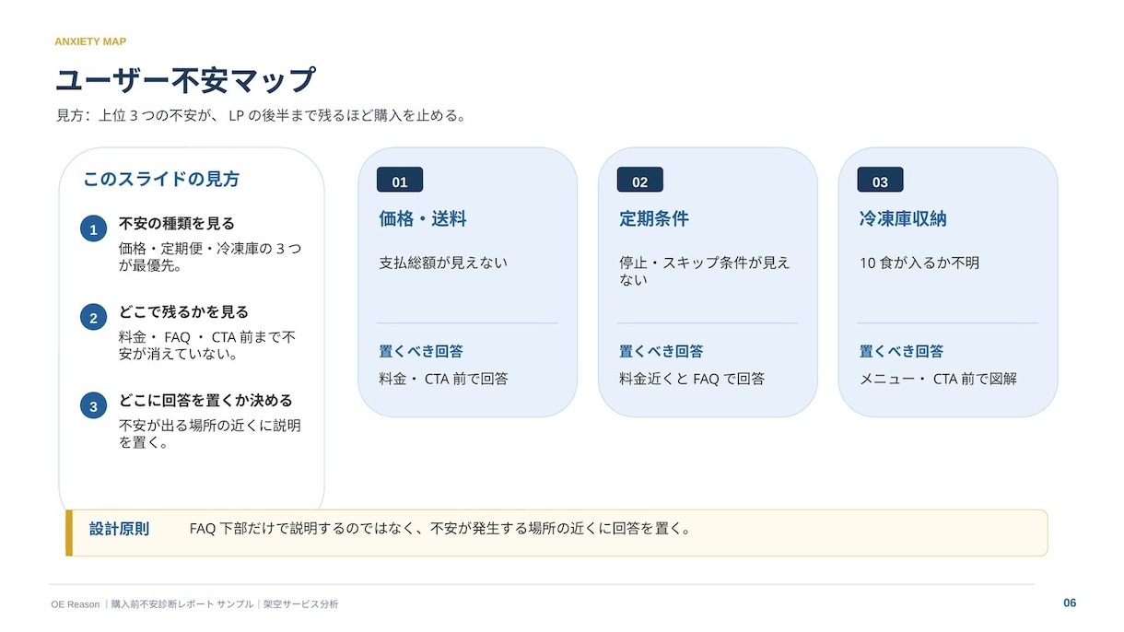1124x632 pixels.
Task: Click the text 価格・定期便・冷凍庫の 3 つが最優先
Action: click(210, 257)
